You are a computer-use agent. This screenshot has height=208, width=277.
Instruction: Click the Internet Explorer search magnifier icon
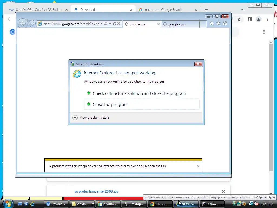pyautogui.click(x=106, y=24)
